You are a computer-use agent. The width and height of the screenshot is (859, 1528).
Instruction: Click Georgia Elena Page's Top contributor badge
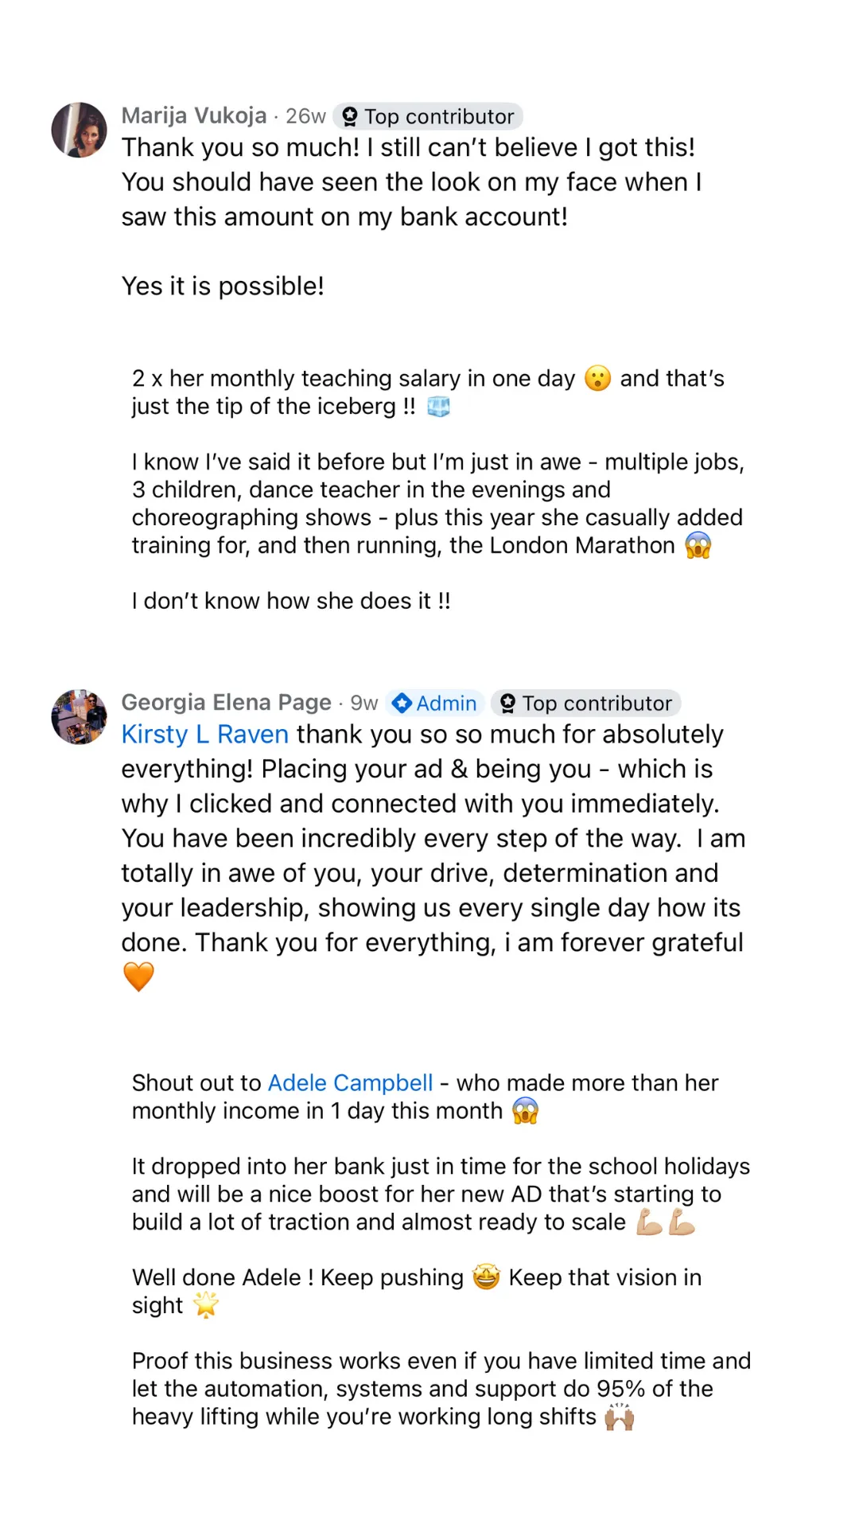point(586,704)
